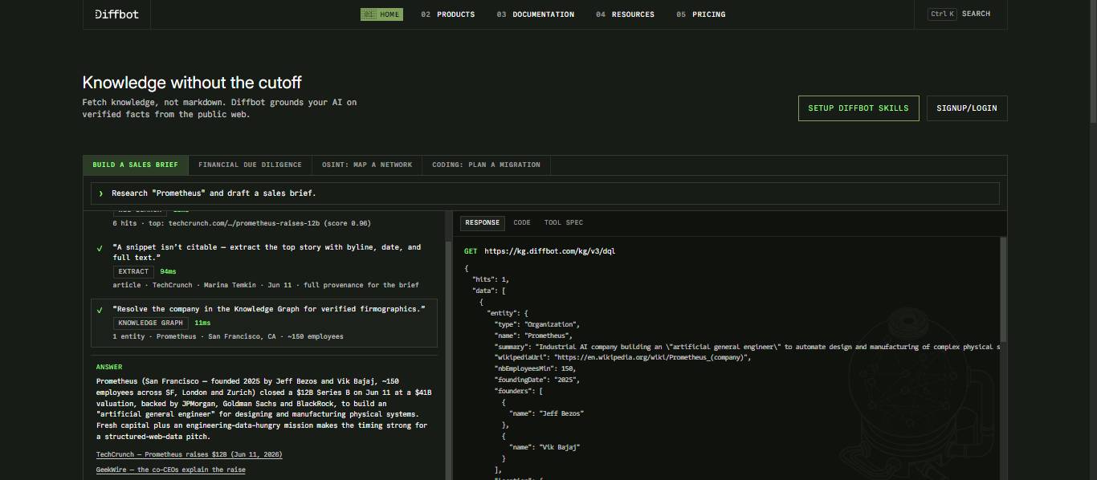Click checkmark beside Knowledge Graph step
1097x480 pixels.
point(100,309)
